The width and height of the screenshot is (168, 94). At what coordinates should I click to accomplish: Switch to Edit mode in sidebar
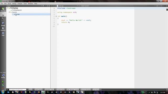pyautogui.click(x=3, y=14)
